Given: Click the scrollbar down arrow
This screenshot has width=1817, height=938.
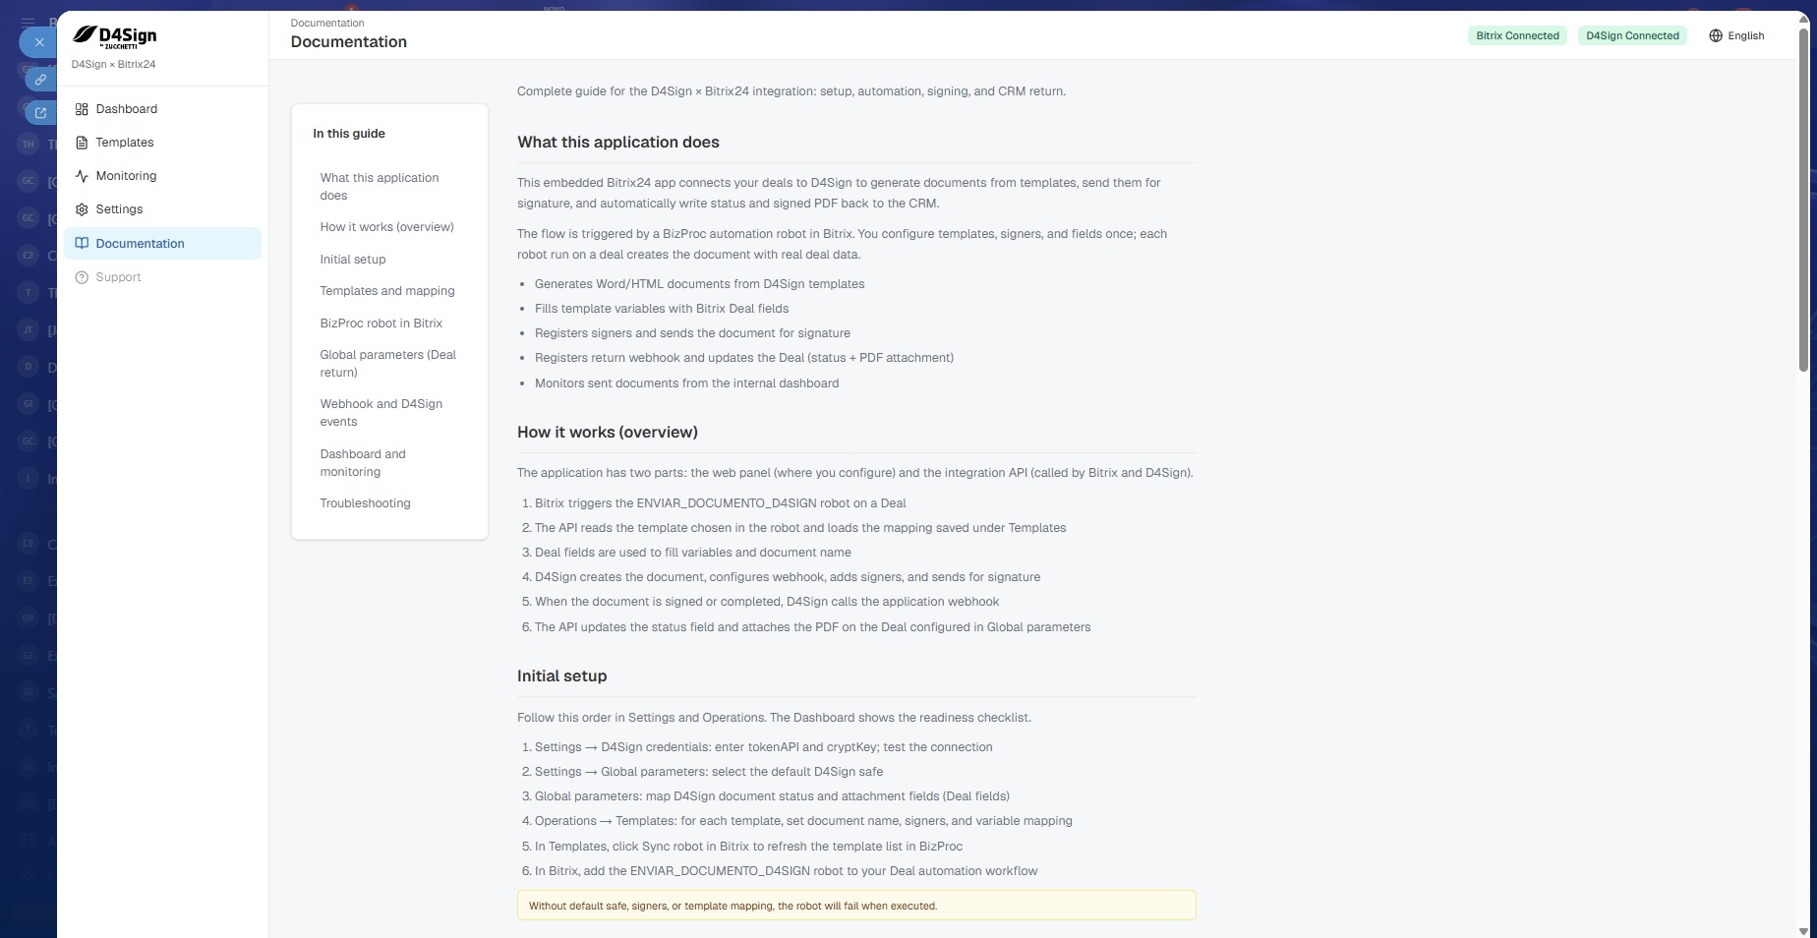Looking at the screenshot, I should (x=1803, y=930).
